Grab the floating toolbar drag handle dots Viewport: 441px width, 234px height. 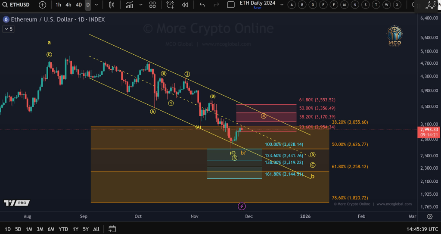pyautogui.click(x=419, y=5)
